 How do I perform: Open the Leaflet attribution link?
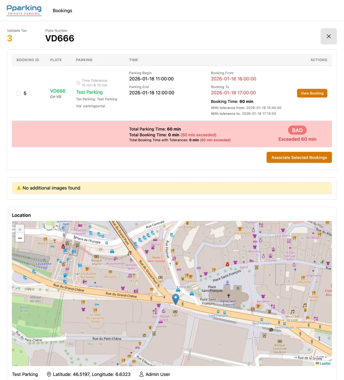tap(325, 363)
